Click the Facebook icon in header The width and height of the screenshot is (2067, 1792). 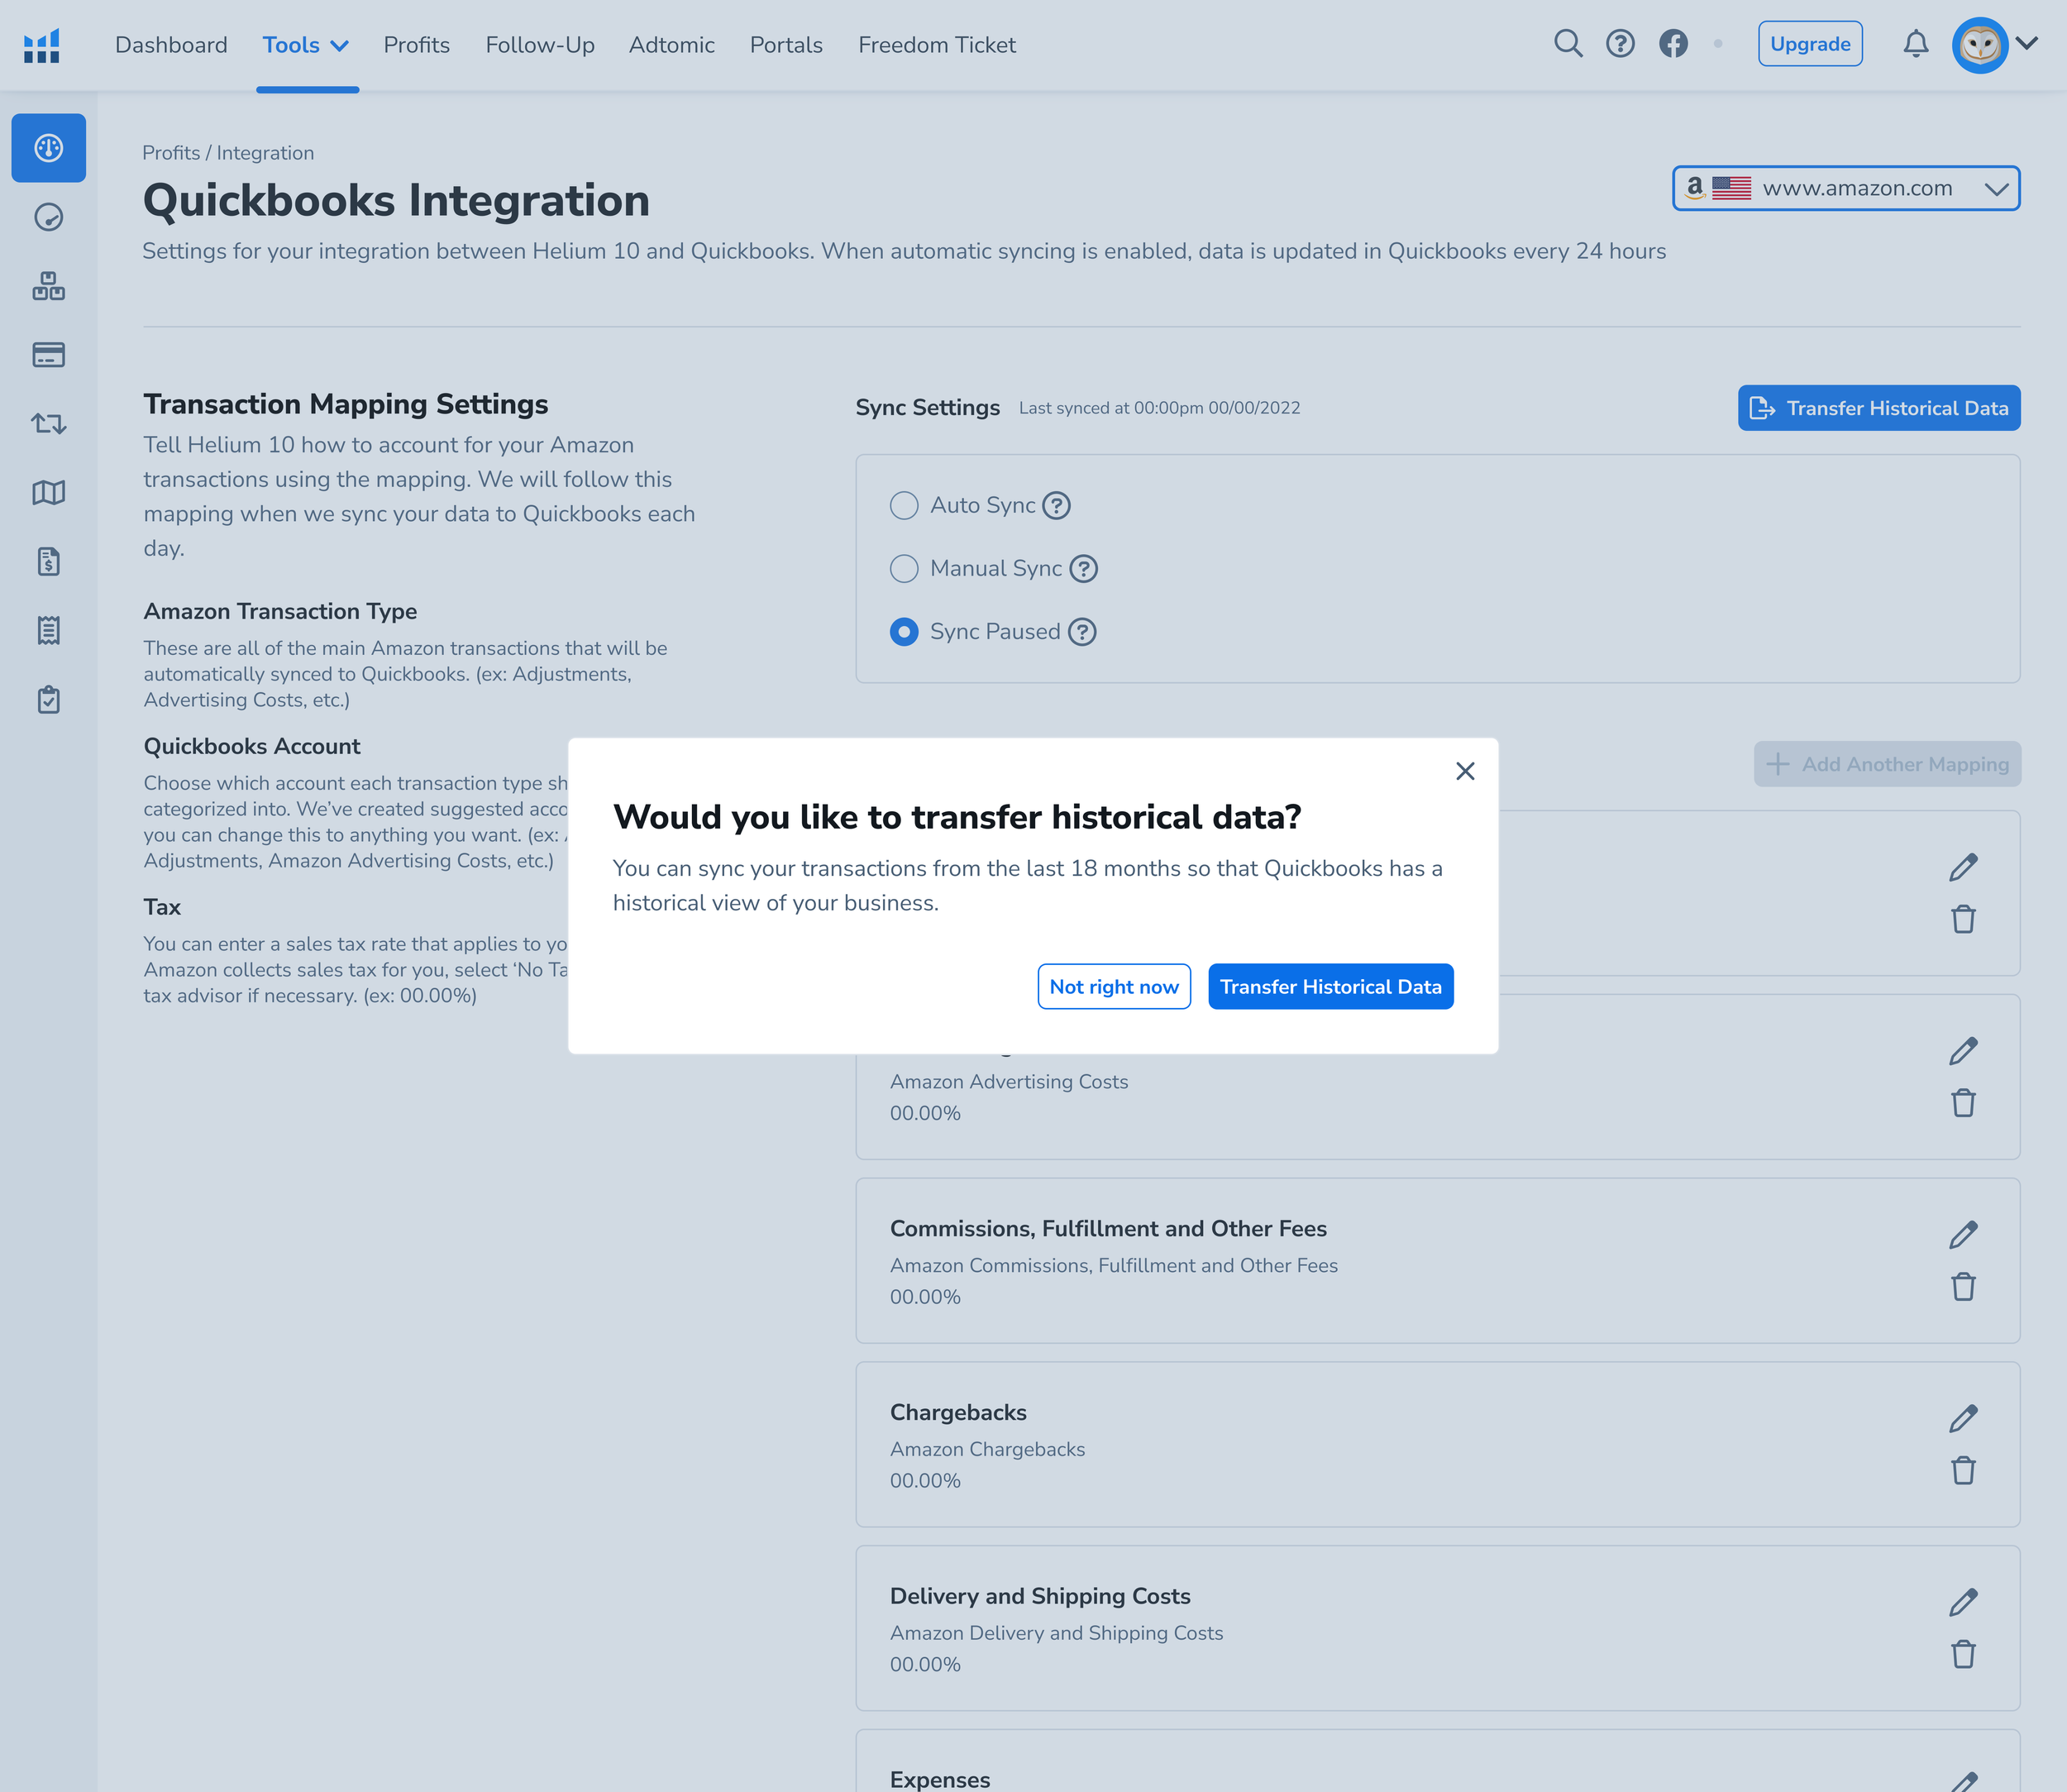click(x=1673, y=44)
